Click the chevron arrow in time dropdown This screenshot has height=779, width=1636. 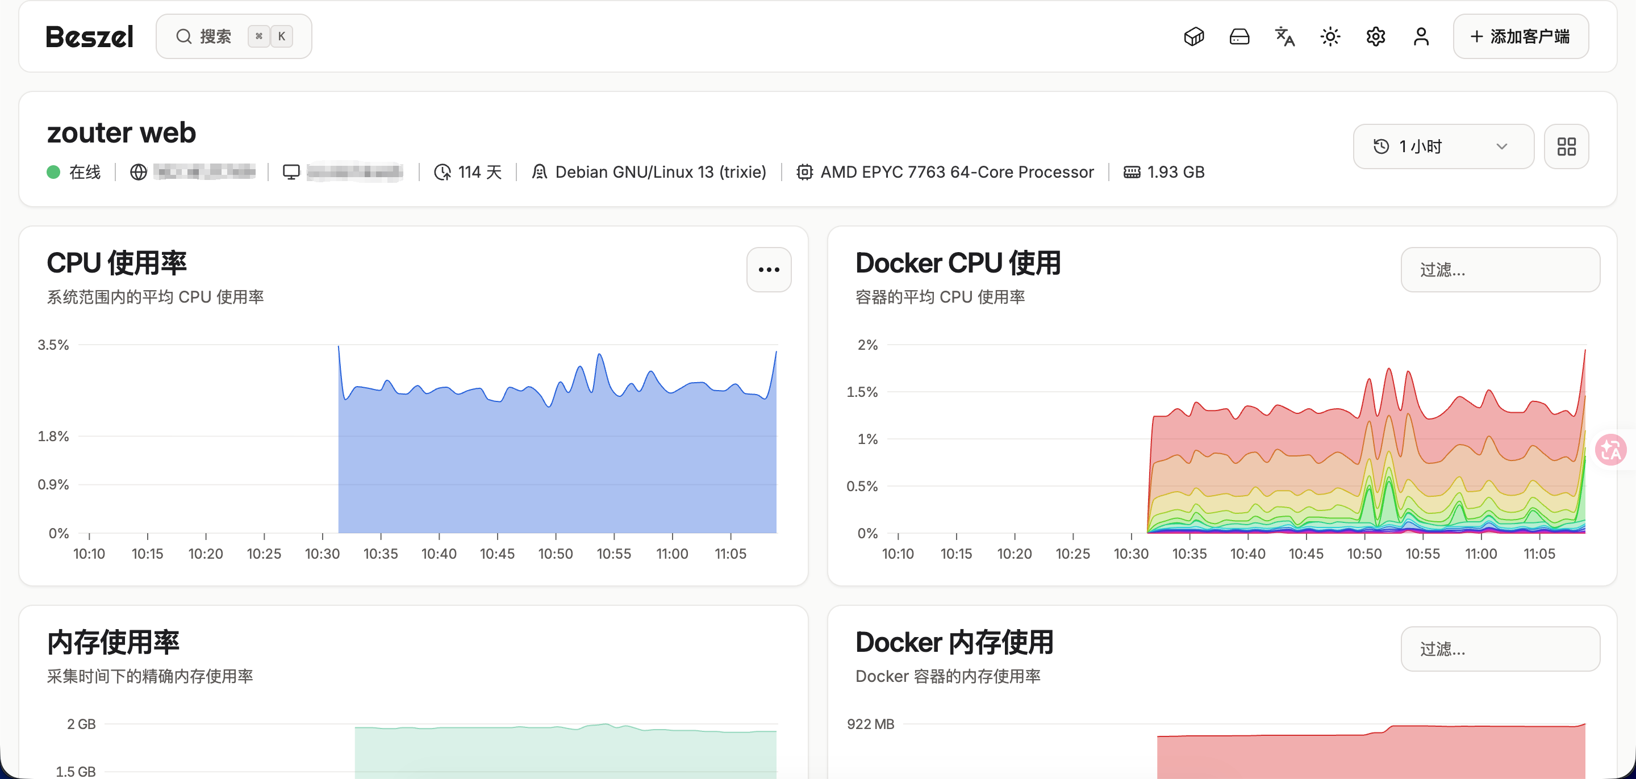(x=1502, y=146)
